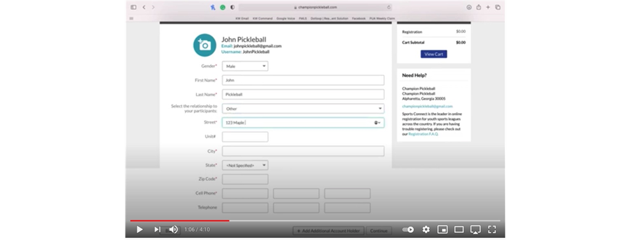Open the autofill contact icon in Street field

coord(377,123)
